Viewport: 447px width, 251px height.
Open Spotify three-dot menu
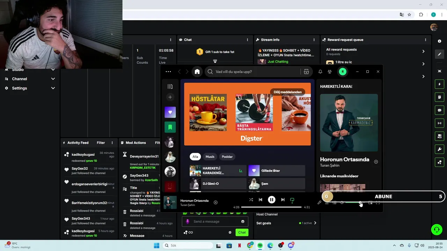point(168,71)
